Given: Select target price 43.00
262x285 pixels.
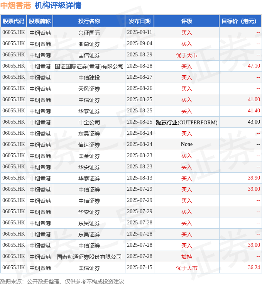Looking at the screenshot, I should tap(254, 122).
